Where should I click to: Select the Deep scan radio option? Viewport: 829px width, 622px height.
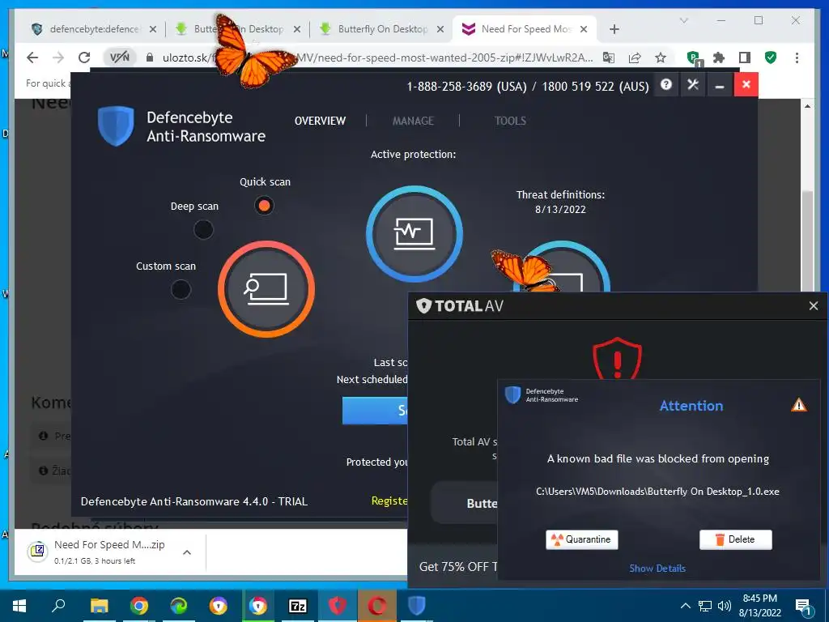(203, 229)
